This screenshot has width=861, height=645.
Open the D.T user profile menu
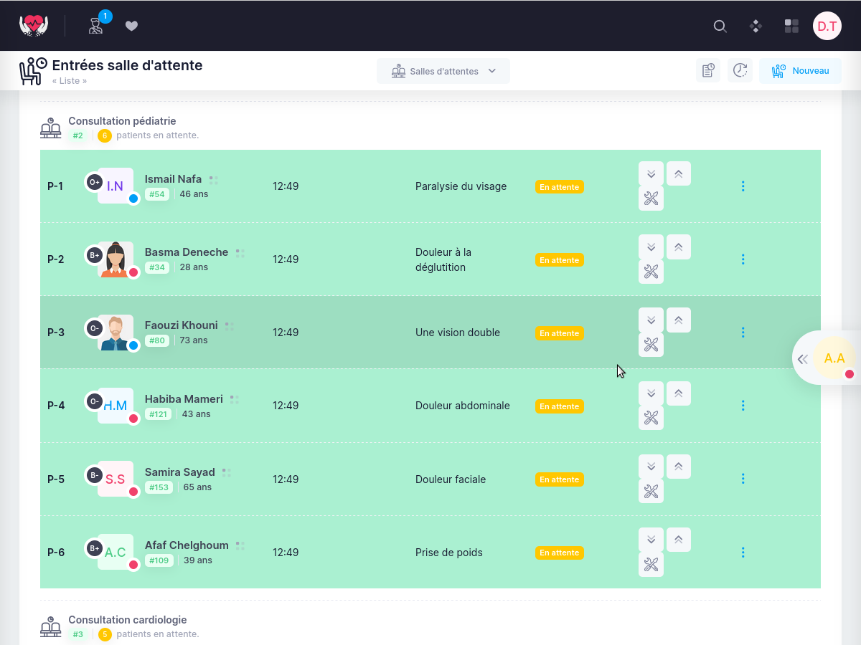827,27
